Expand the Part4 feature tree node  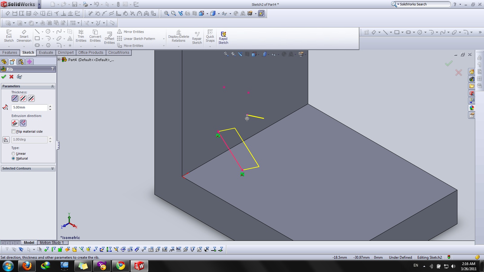59,60
